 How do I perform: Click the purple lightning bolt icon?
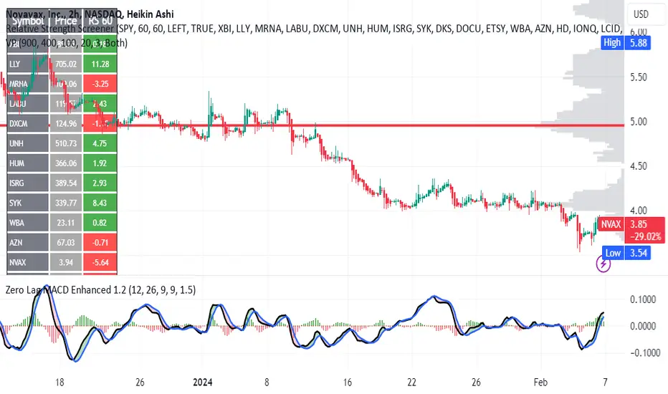tap(603, 264)
